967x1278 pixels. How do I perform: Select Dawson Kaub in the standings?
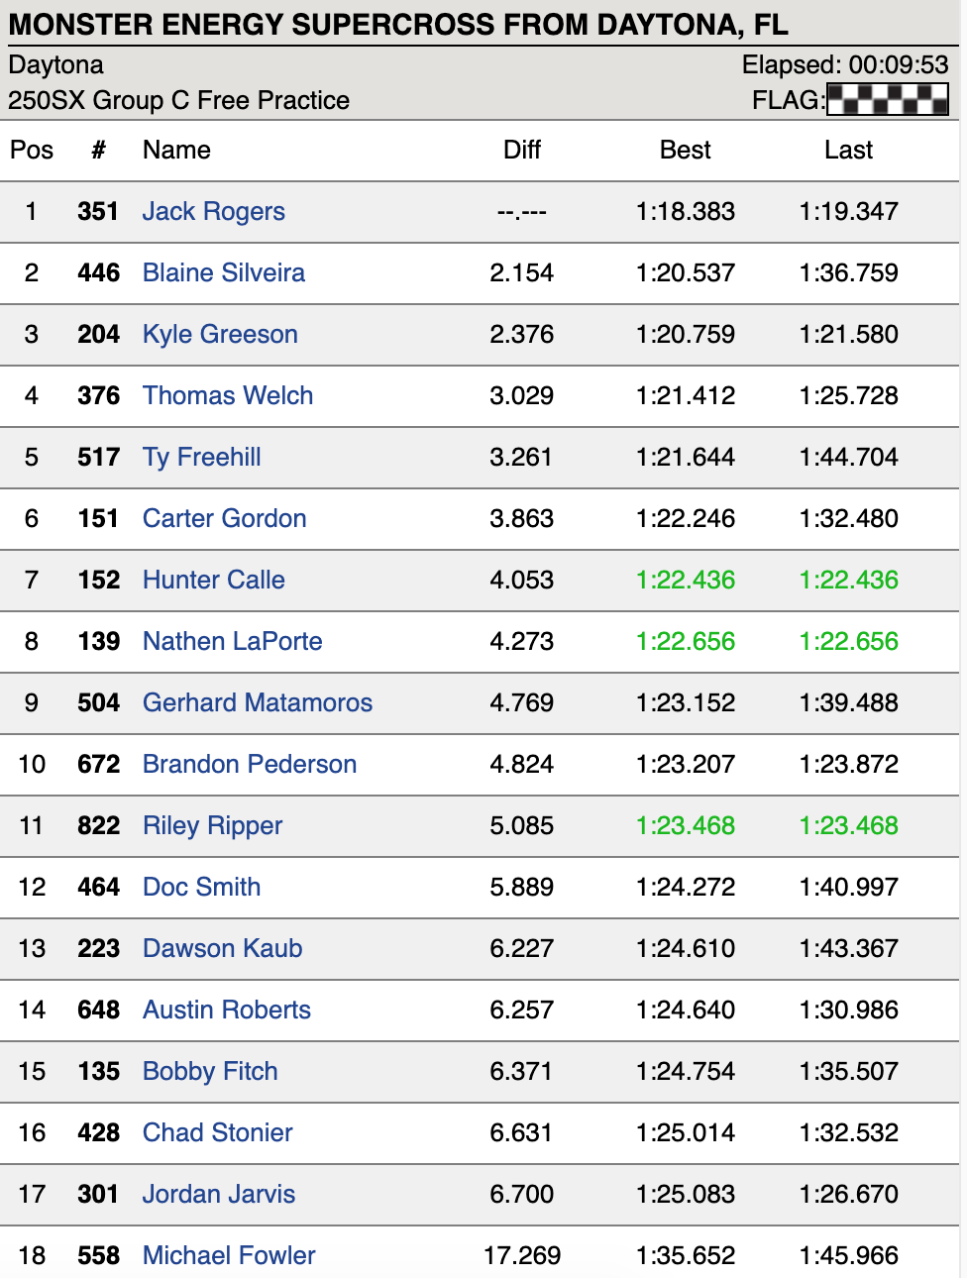pyautogui.click(x=222, y=948)
